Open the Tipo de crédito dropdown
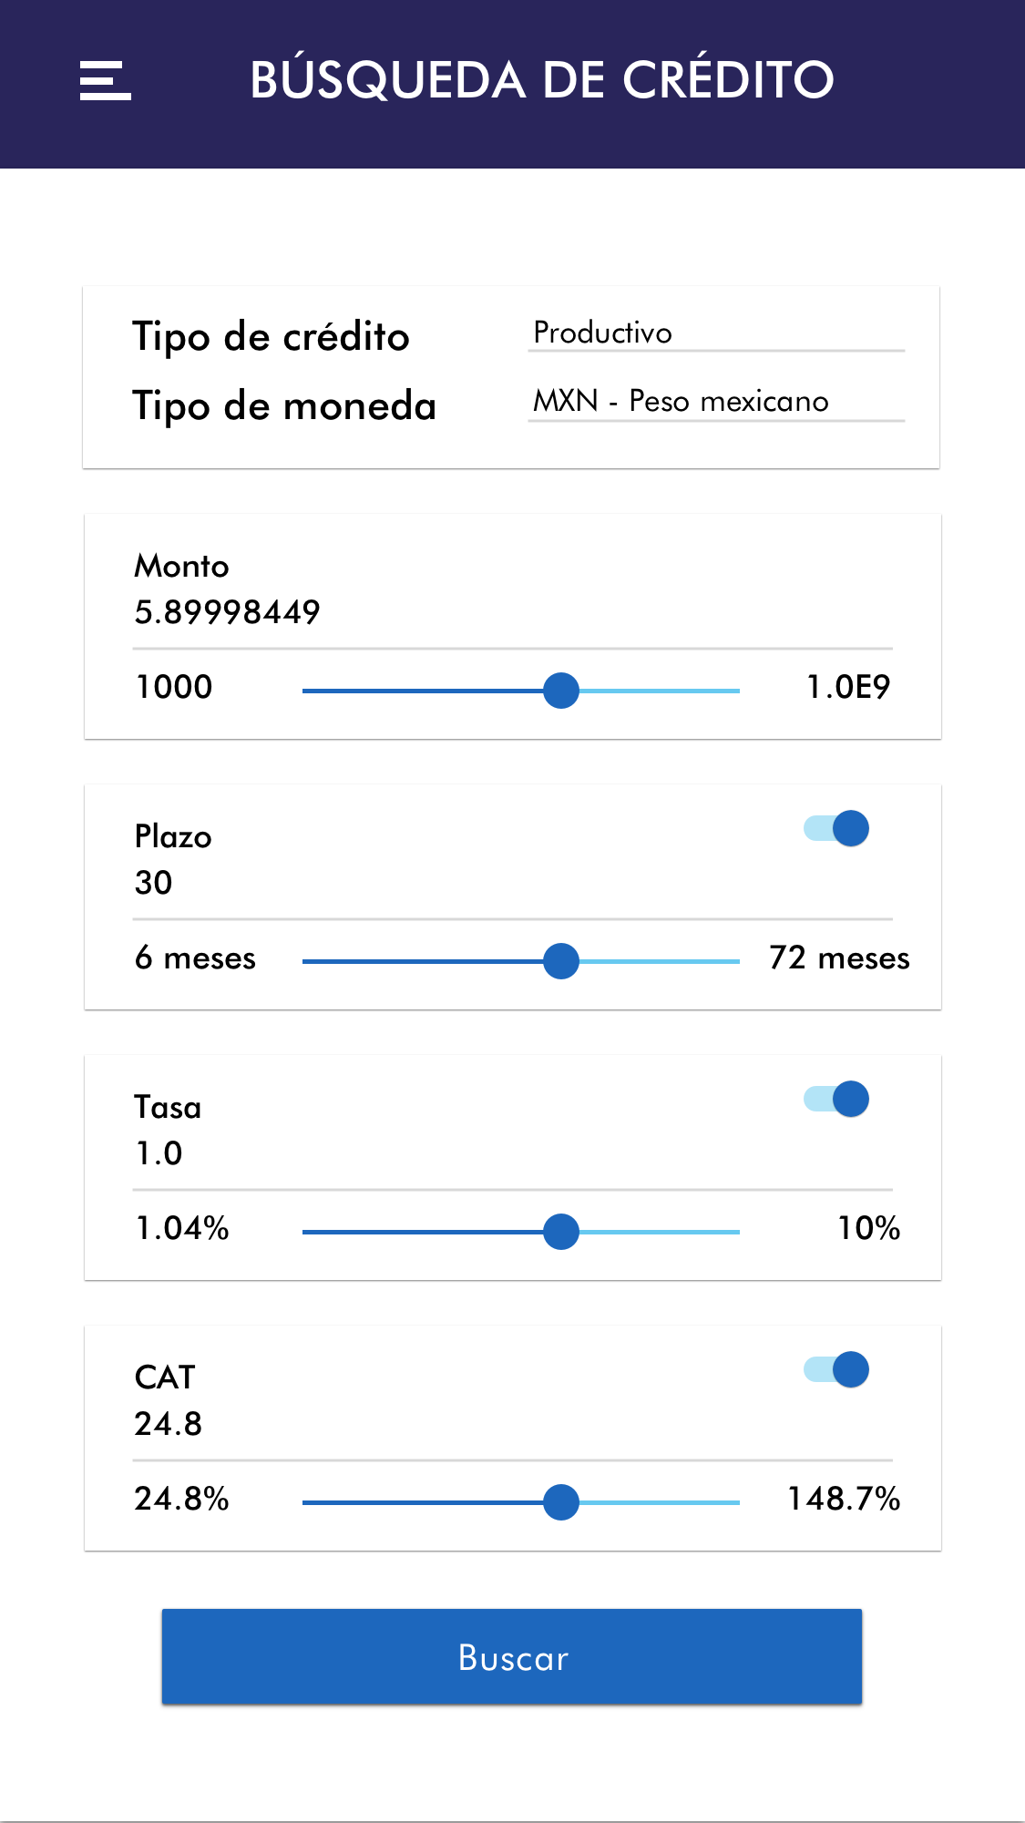The image size is (1025, 1823). (x=716, y=333)
